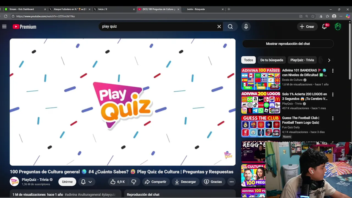Image resolution: width=352 pixels, height=198 pixels.
Task: Click Mostrar reproducción del chat button
Action: tap(288, 44)
